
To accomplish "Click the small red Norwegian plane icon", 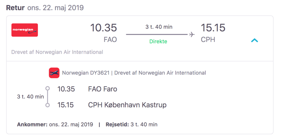I will tap(54, 73).
